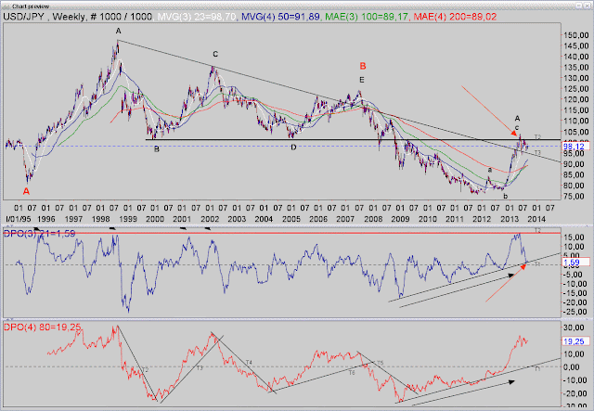
Task: Click the current price tag 98,12
Action: (x=576, y=147)
